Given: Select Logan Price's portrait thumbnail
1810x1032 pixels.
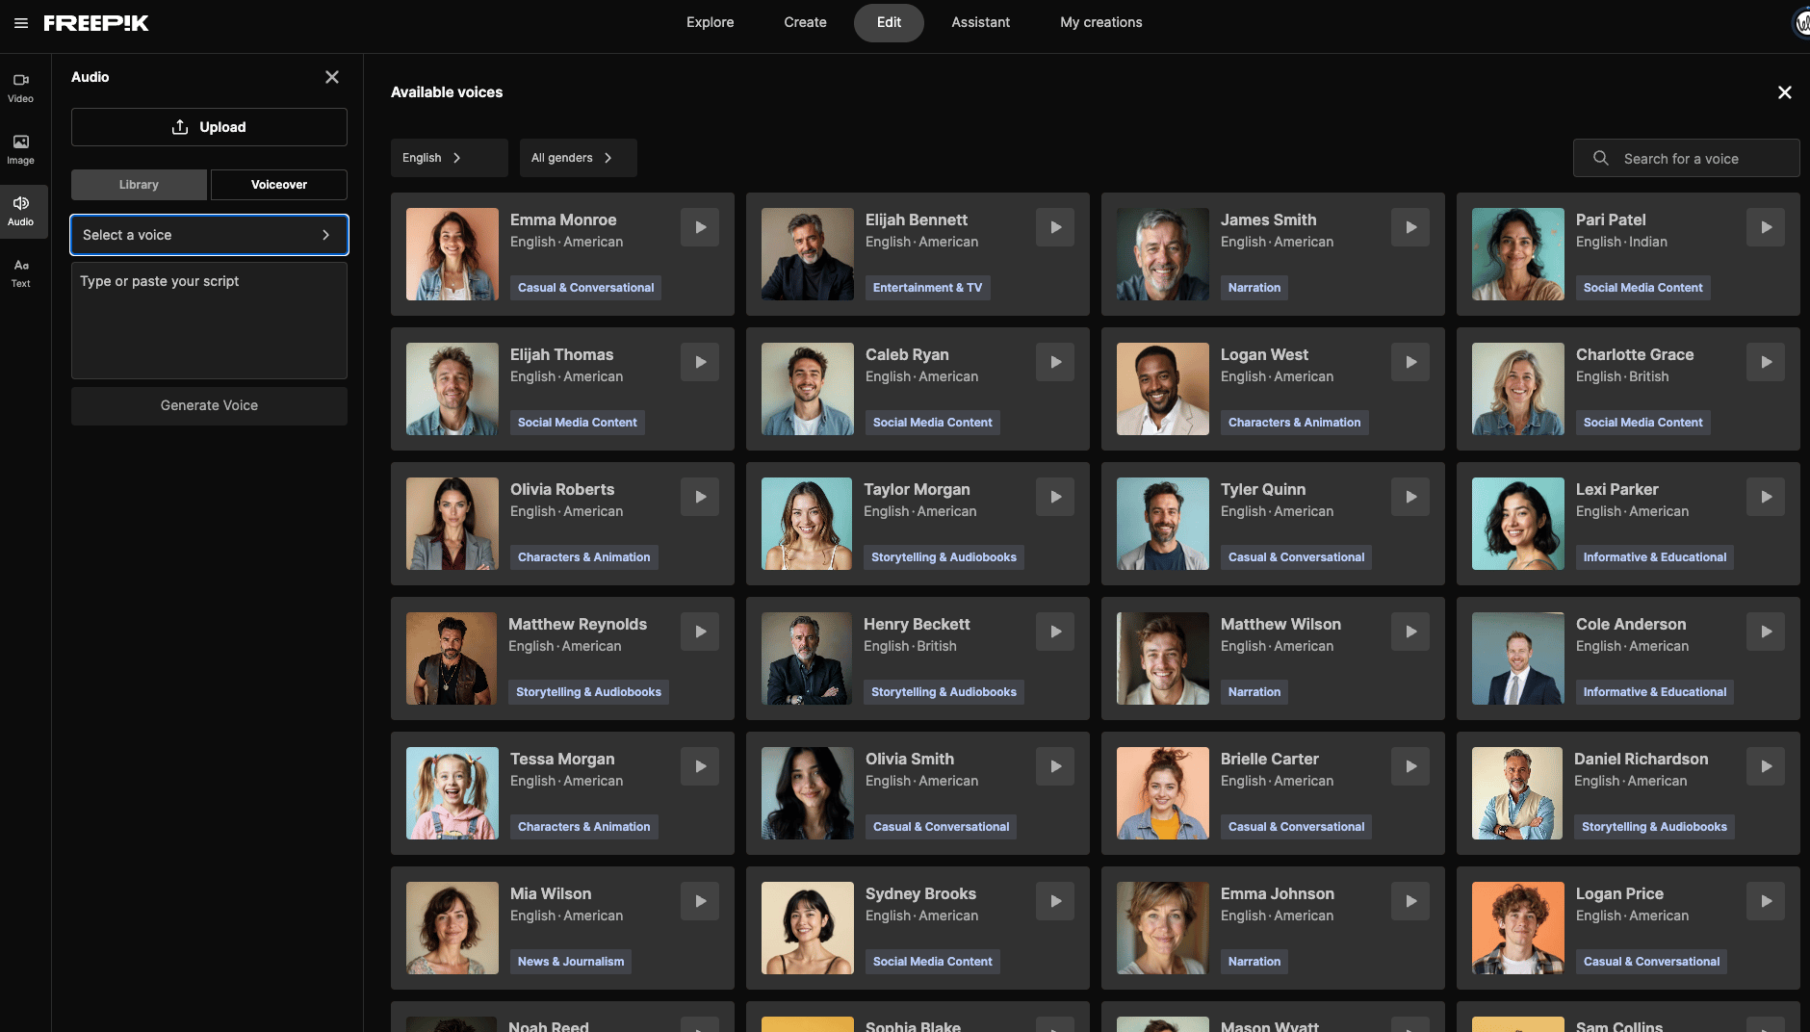Looking at the screenshot, I should [1518, 928].
